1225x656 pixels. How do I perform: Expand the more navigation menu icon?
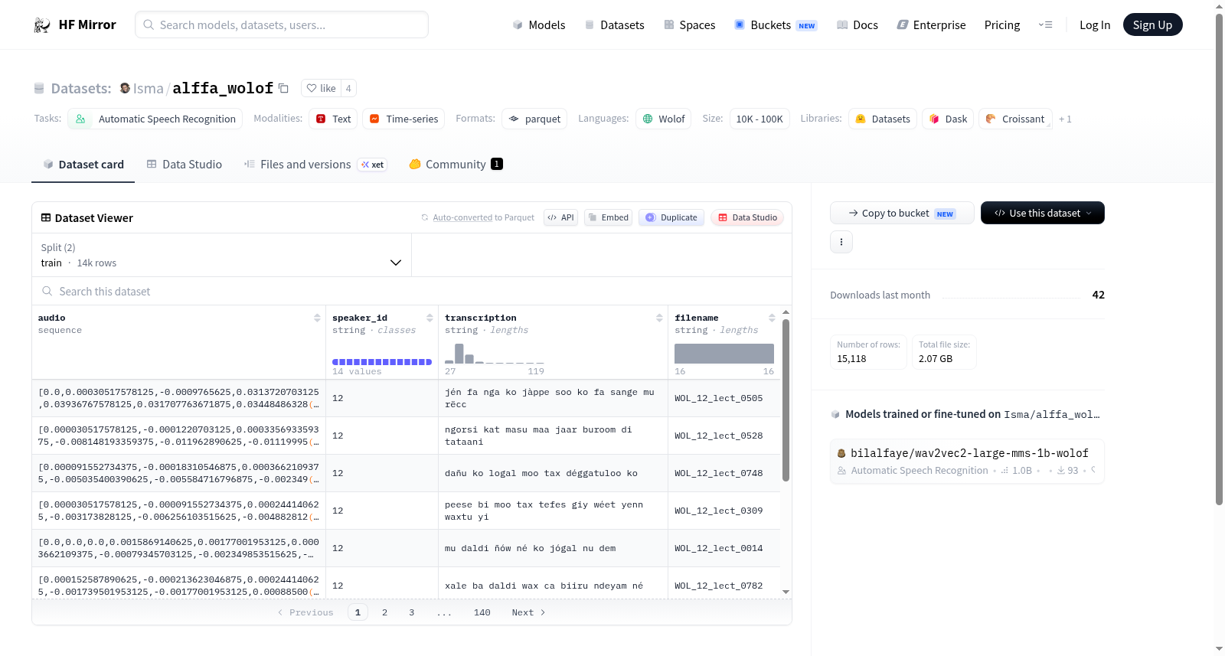(x=1045, y=25)
